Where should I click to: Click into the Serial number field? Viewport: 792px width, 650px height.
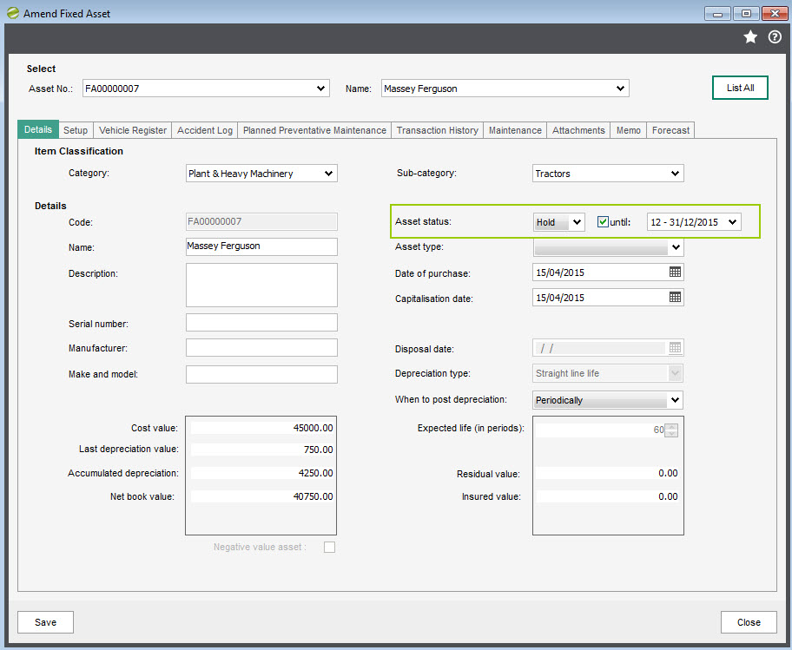261,323
